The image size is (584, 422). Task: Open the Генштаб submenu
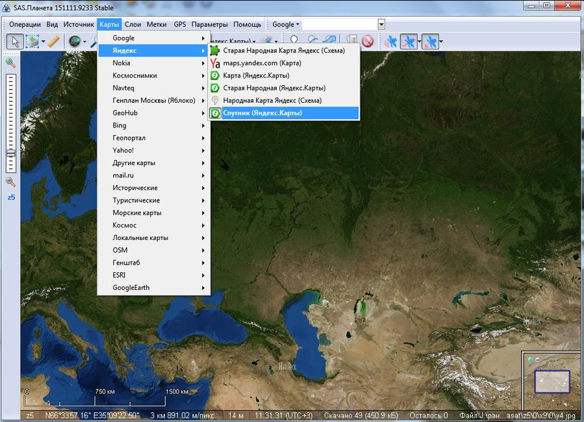coord(154,263)
